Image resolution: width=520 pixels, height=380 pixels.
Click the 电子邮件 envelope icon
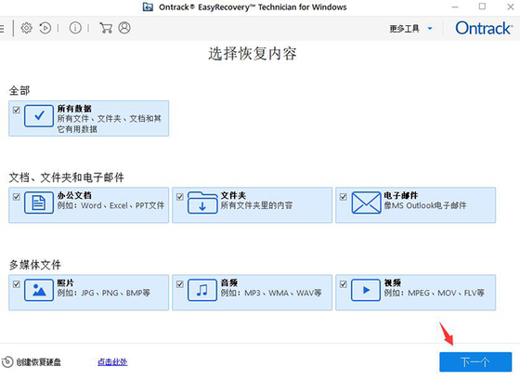(x=366, y=203)
